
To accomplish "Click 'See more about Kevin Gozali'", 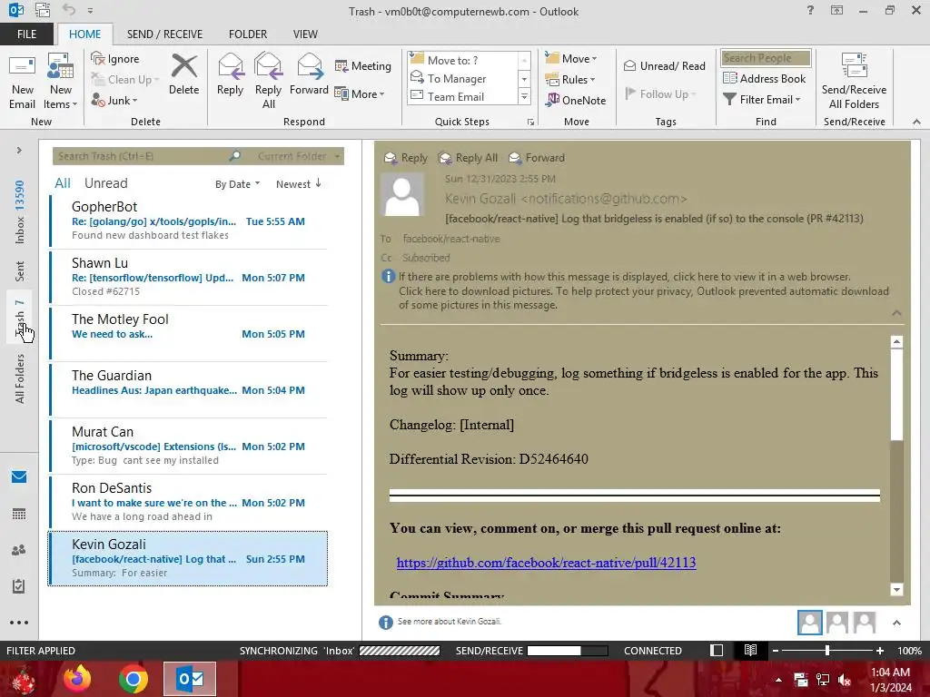I will 449,621.
